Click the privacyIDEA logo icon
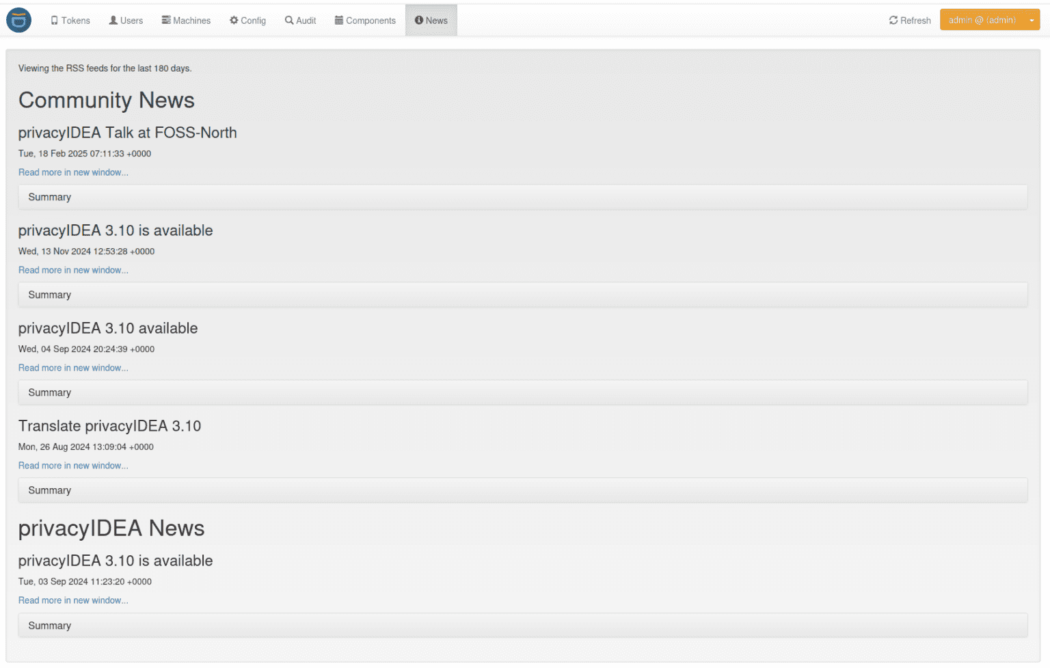Viewport: 1050px width, 668px height. tap(18, 20)
